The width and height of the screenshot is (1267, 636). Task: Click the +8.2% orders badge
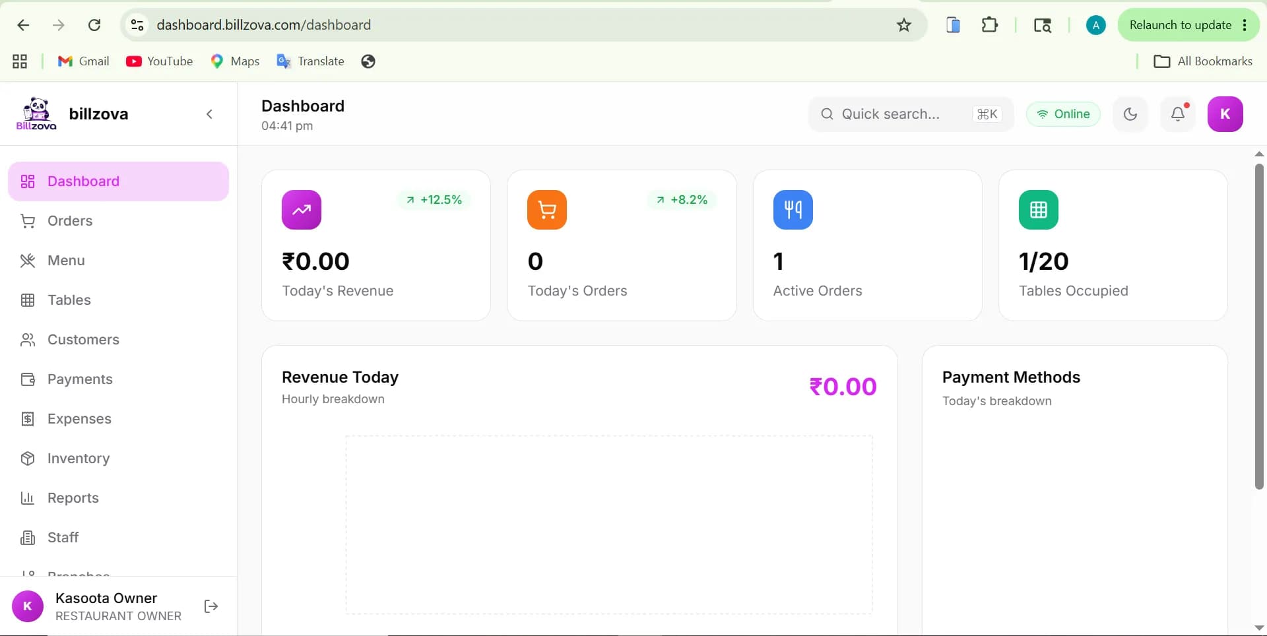pos(682,200)
